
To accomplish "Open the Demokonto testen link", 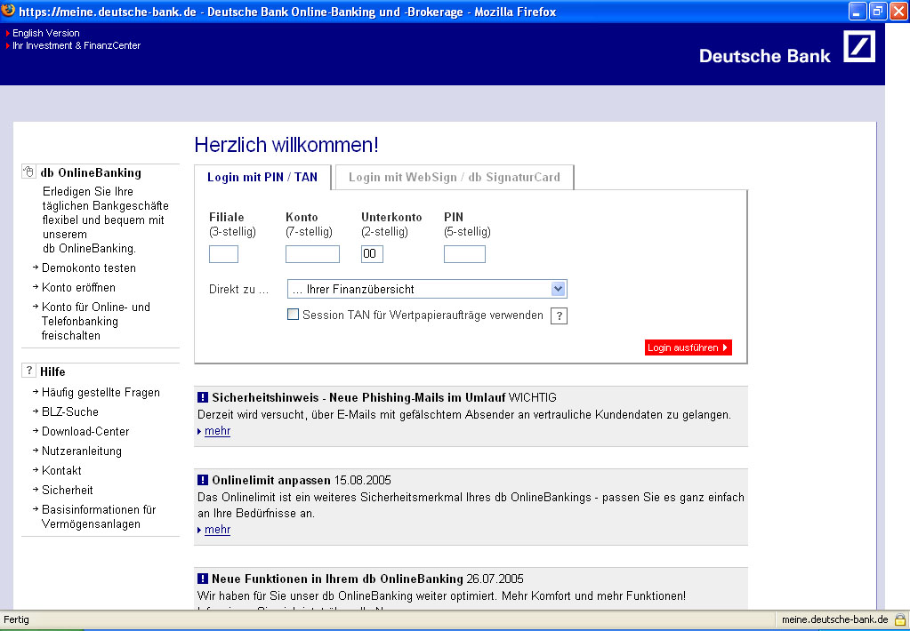I will click(x=89, y=268).
